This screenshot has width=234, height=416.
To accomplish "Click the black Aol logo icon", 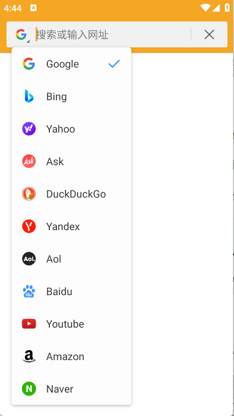I will click(29, 259).
